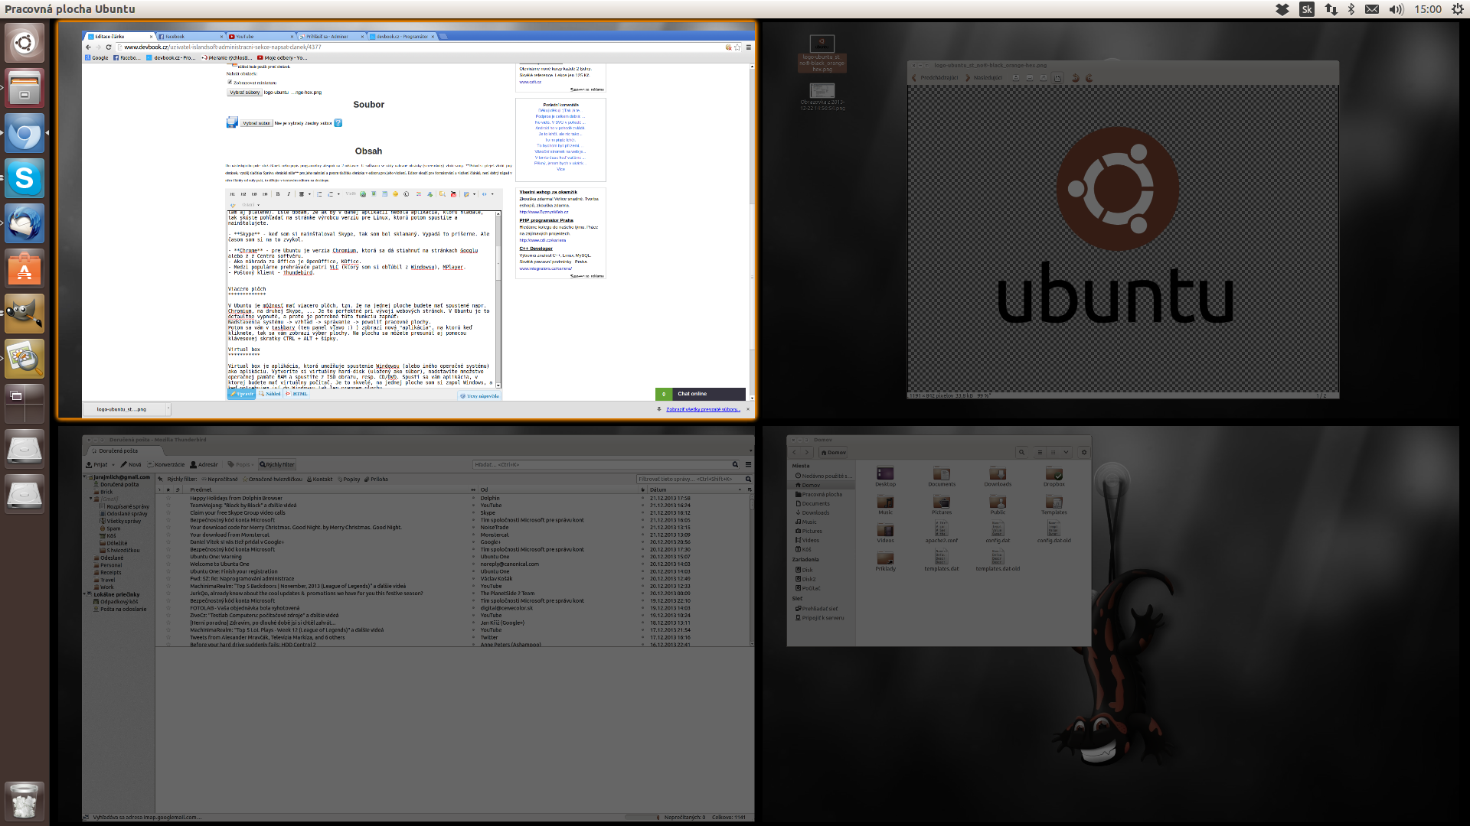The image size is (1470, 826).
Task: Open the file manager view options dropdown
Action: tap(1066, 452)
